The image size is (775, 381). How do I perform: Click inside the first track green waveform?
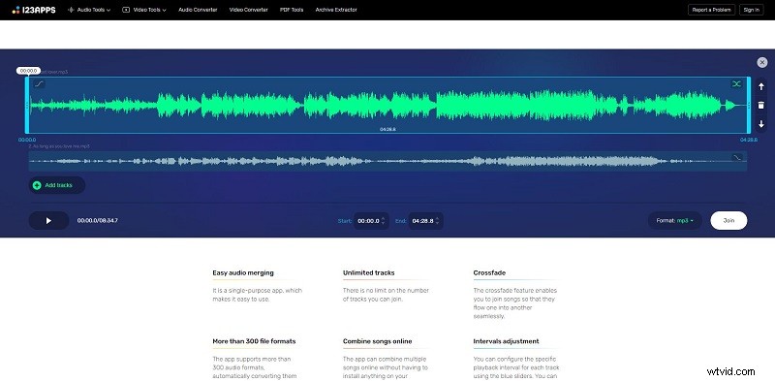tap(387, 105)
